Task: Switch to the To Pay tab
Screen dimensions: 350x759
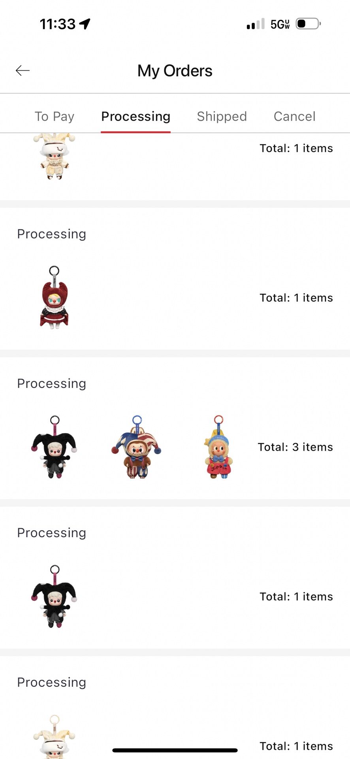Action: pos(55,116)
